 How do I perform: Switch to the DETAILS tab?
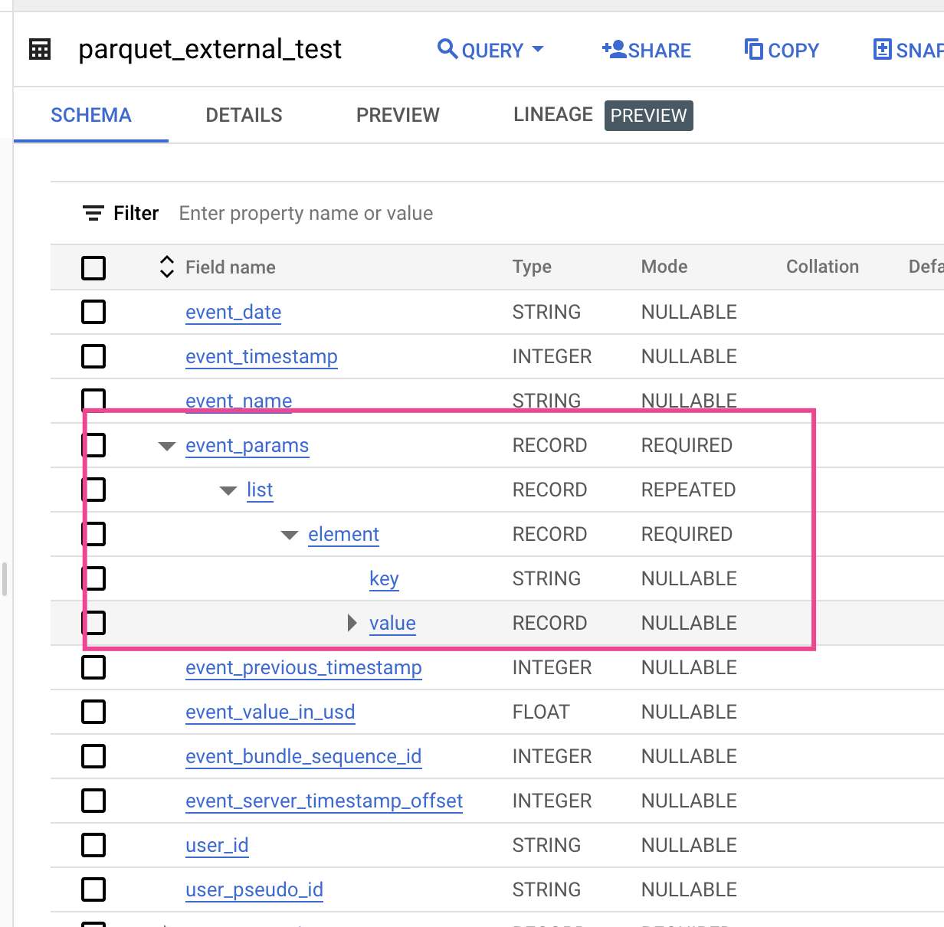244,115
